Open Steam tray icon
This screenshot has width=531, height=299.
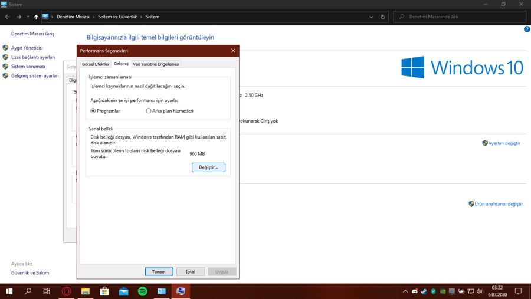click(424, 291)
